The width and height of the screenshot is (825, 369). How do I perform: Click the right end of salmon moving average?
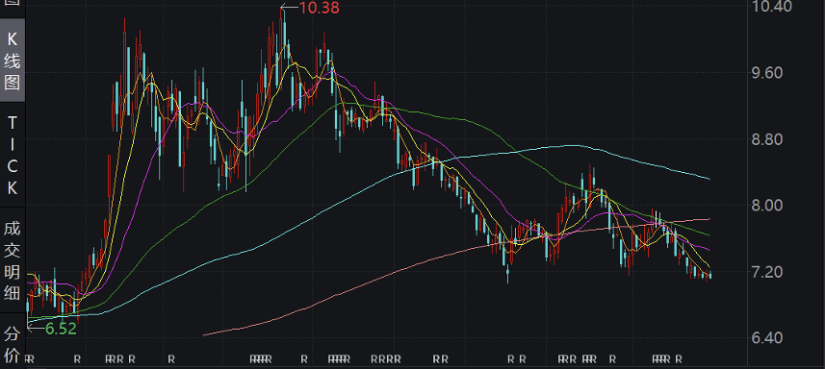click(709, 219)
